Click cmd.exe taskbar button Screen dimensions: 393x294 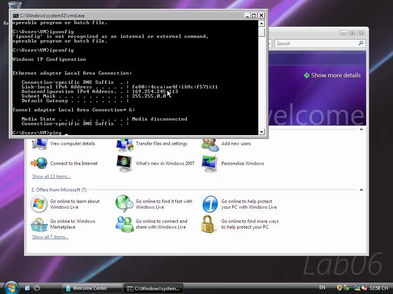(154, 289)
